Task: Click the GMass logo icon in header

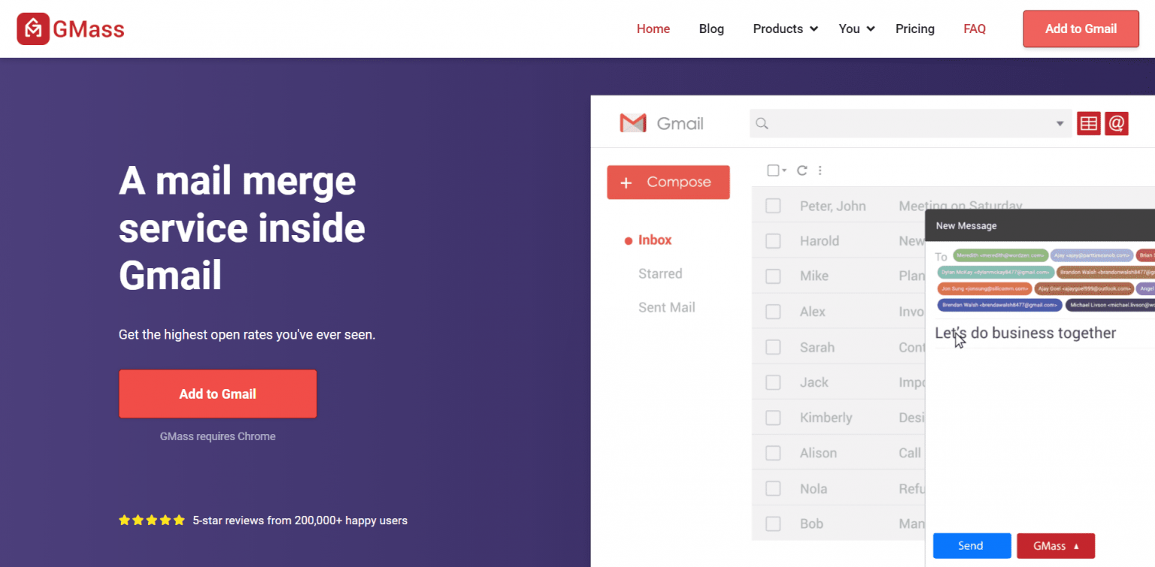Action: [32, 29]
